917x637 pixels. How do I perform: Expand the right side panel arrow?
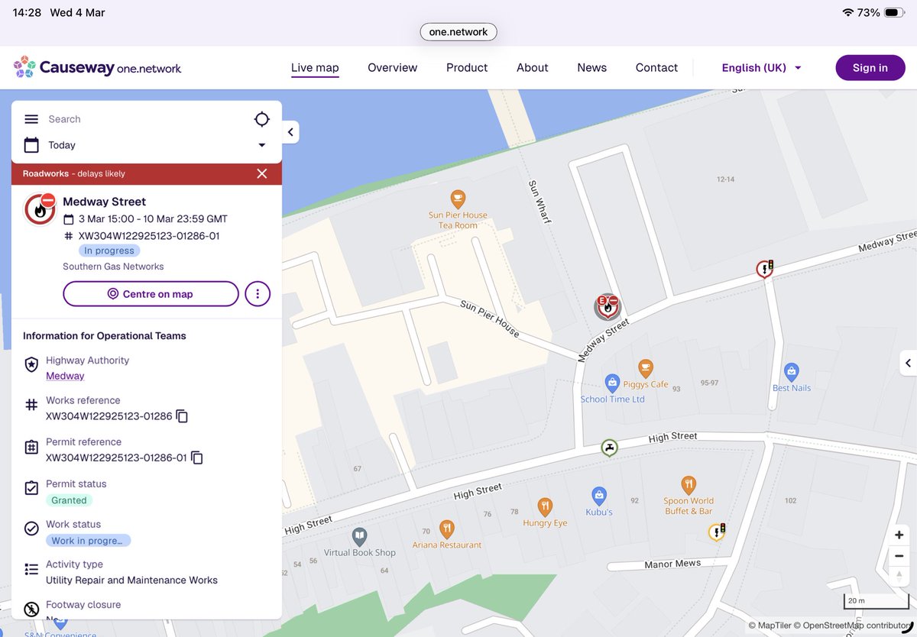click(908, 364)
